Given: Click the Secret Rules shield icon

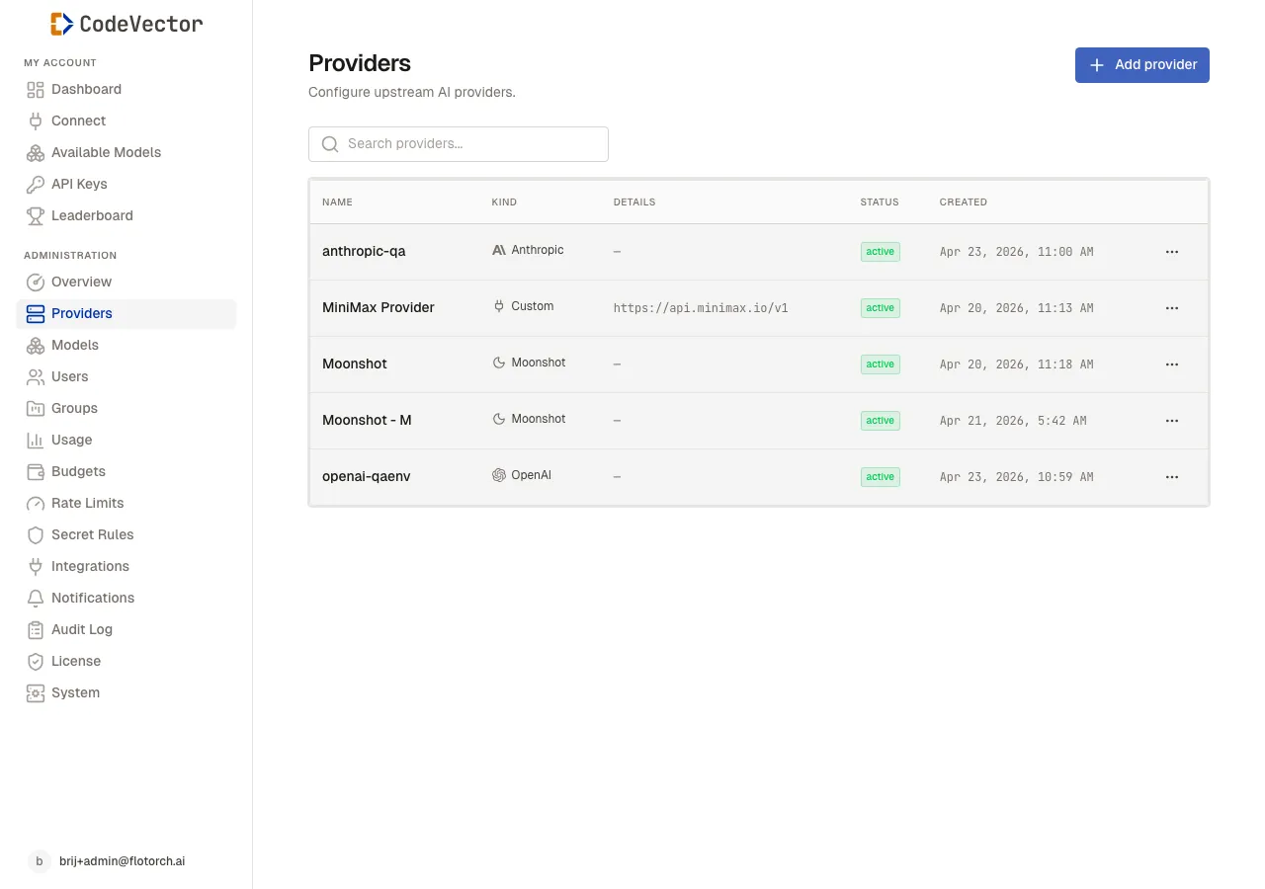Looking at the screenshot, I should point(36,534).
